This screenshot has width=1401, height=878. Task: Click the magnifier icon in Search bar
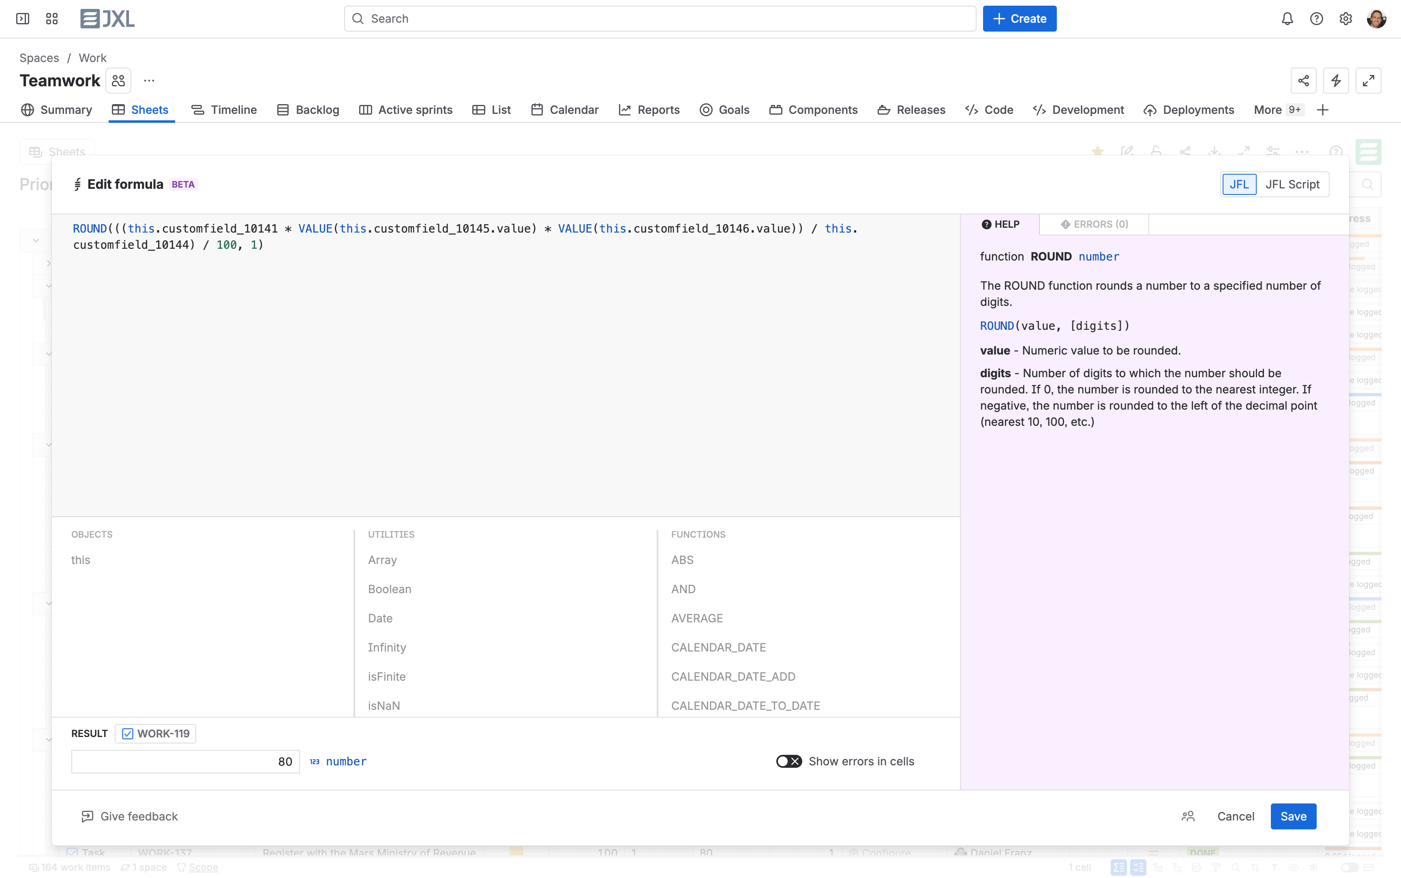tap(358, 19)
